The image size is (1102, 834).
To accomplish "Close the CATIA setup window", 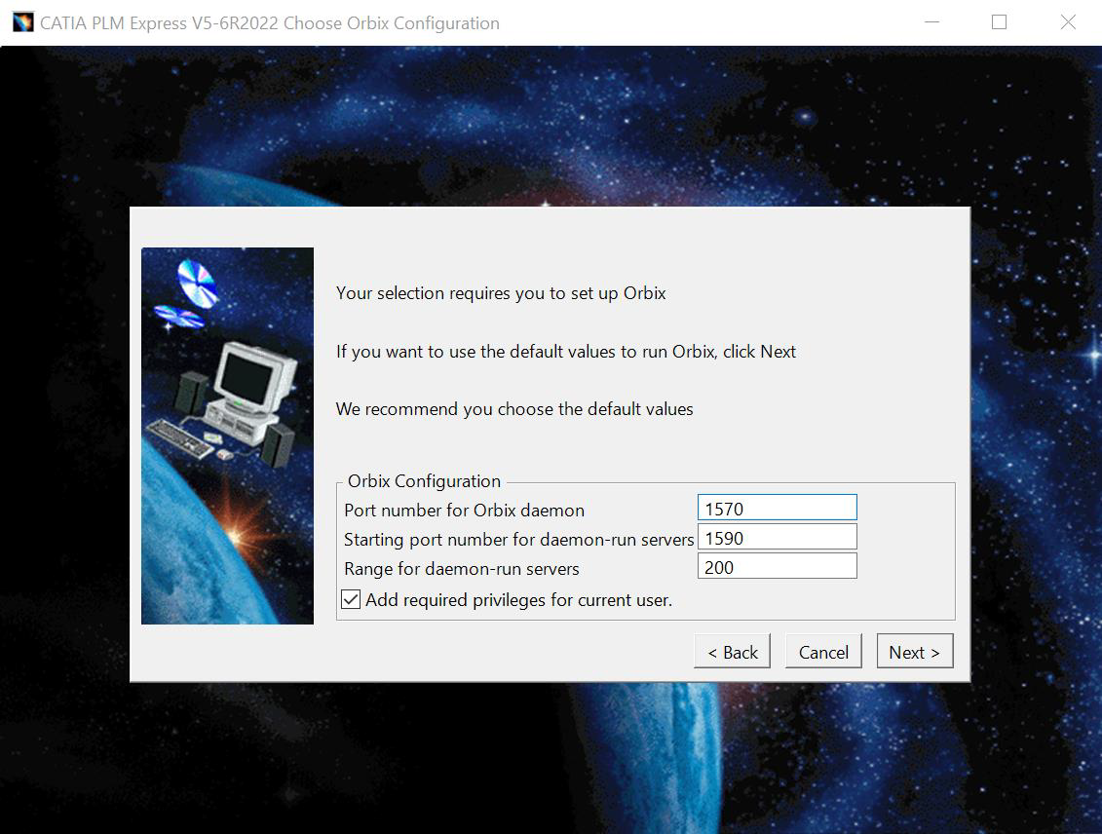I will pyautogui.click(x=1068, y=22).
